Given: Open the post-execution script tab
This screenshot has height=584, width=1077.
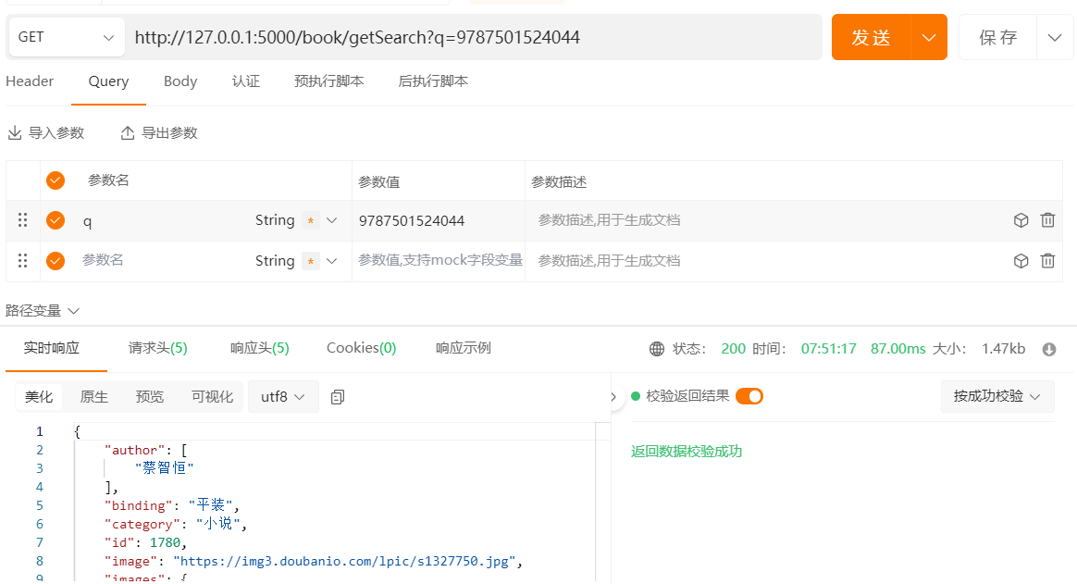Looking at the screenshot, I should 433,81.
